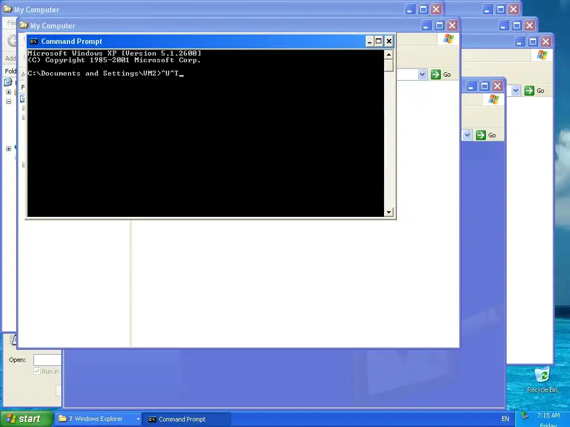Click the Command Prompt scrollbar thumb

click(x=389, y=66)
